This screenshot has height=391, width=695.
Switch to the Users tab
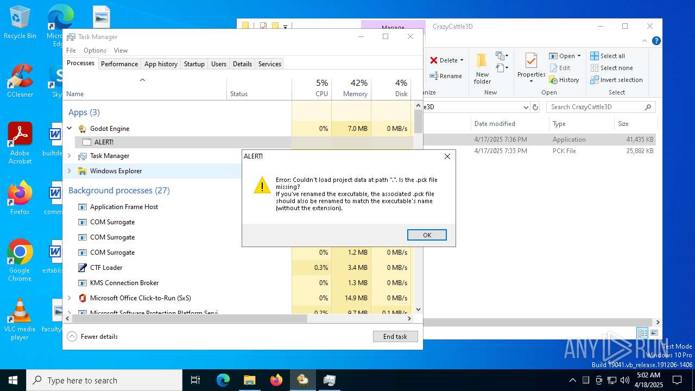[x=219, y=64]
